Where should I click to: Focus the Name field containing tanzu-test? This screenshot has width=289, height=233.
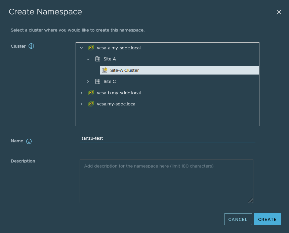click(167, 138)
